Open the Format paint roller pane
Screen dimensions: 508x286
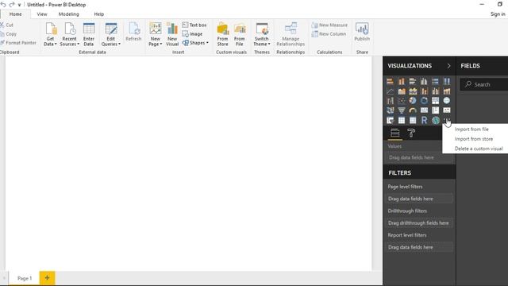(411, 133)
